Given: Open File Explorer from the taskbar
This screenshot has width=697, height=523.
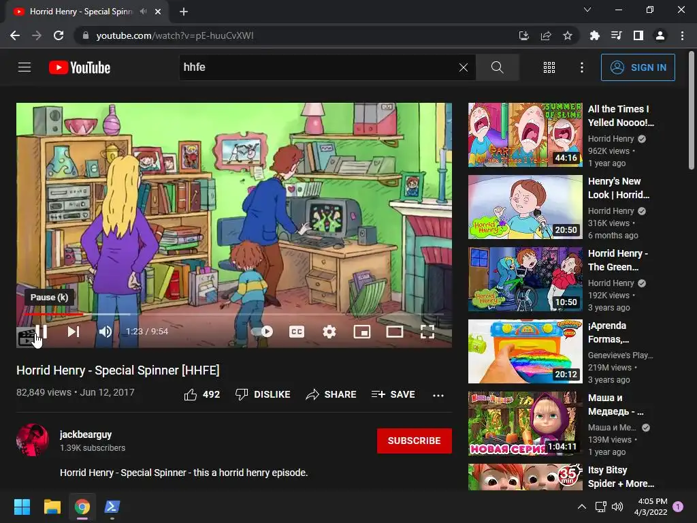Looking at the screenshot, I should 52,507.
